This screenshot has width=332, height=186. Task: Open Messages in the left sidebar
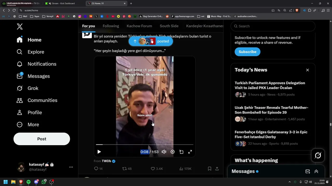tap(33, 76)
